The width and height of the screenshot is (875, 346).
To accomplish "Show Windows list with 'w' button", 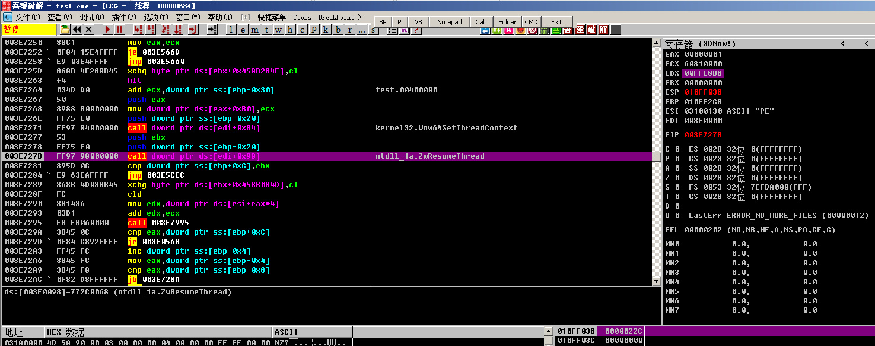I will pyautogui.click(x=278, y=30).
